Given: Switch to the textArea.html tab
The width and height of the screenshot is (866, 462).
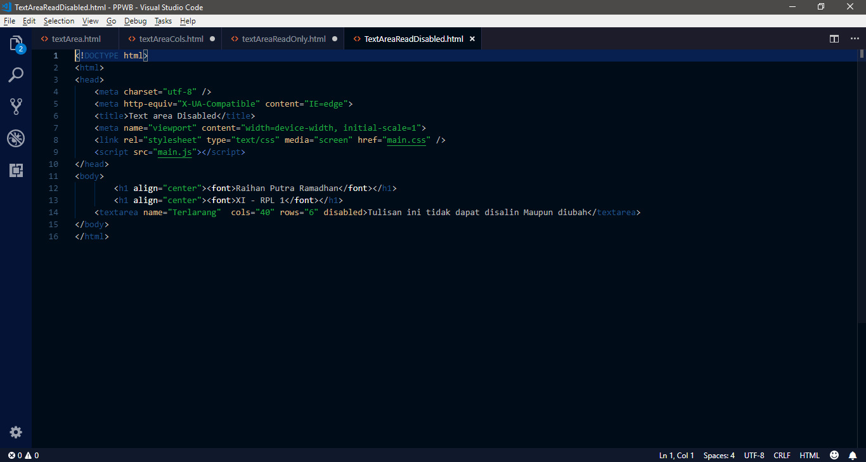Looking at the screenshot, I should click(x=75, y=39).
